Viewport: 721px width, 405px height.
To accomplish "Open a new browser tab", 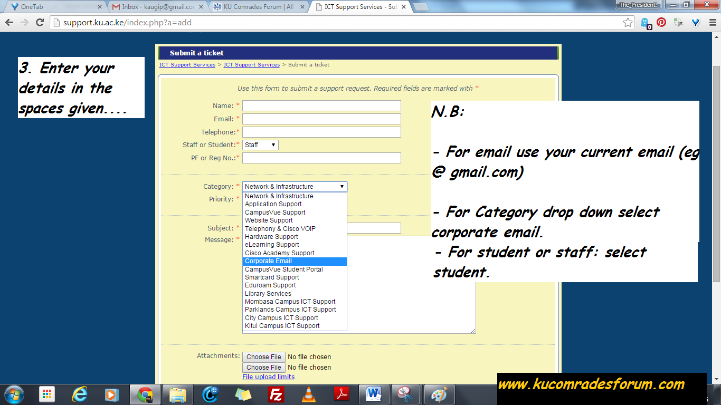I will click(421, 7).
